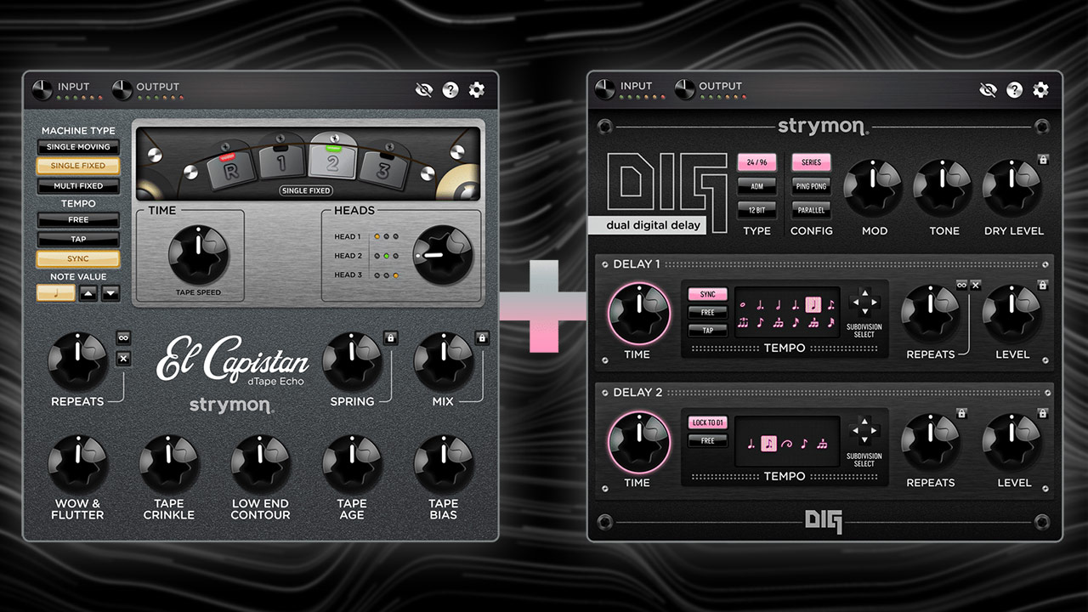1088x612 pixels.
Task: Select Multi Fixed machine type
Action: pos(78,186)
